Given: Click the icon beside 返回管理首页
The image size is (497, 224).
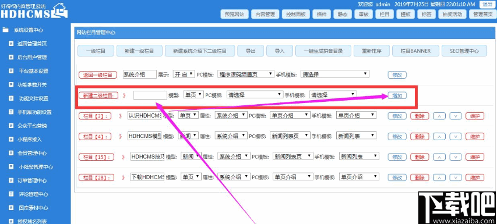Looking at the screenshot, I should click(x=11, y=44).
